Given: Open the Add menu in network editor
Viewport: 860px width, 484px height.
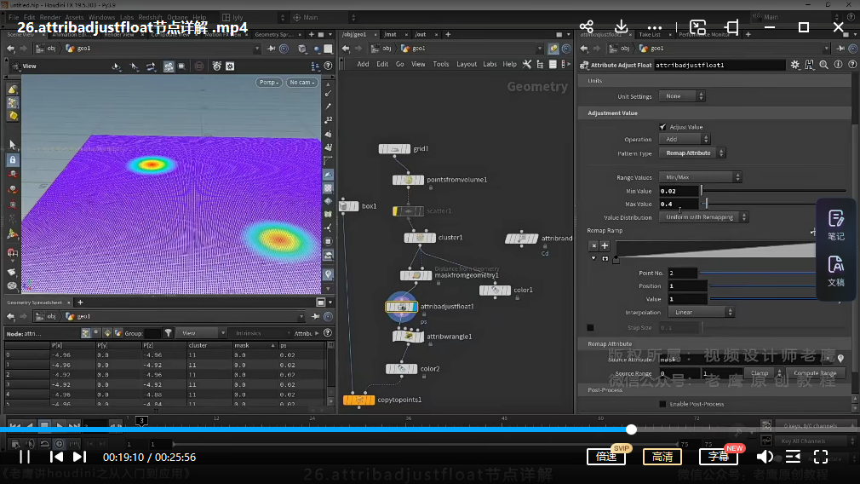Looking at the screenshot, I should [363, 64].
